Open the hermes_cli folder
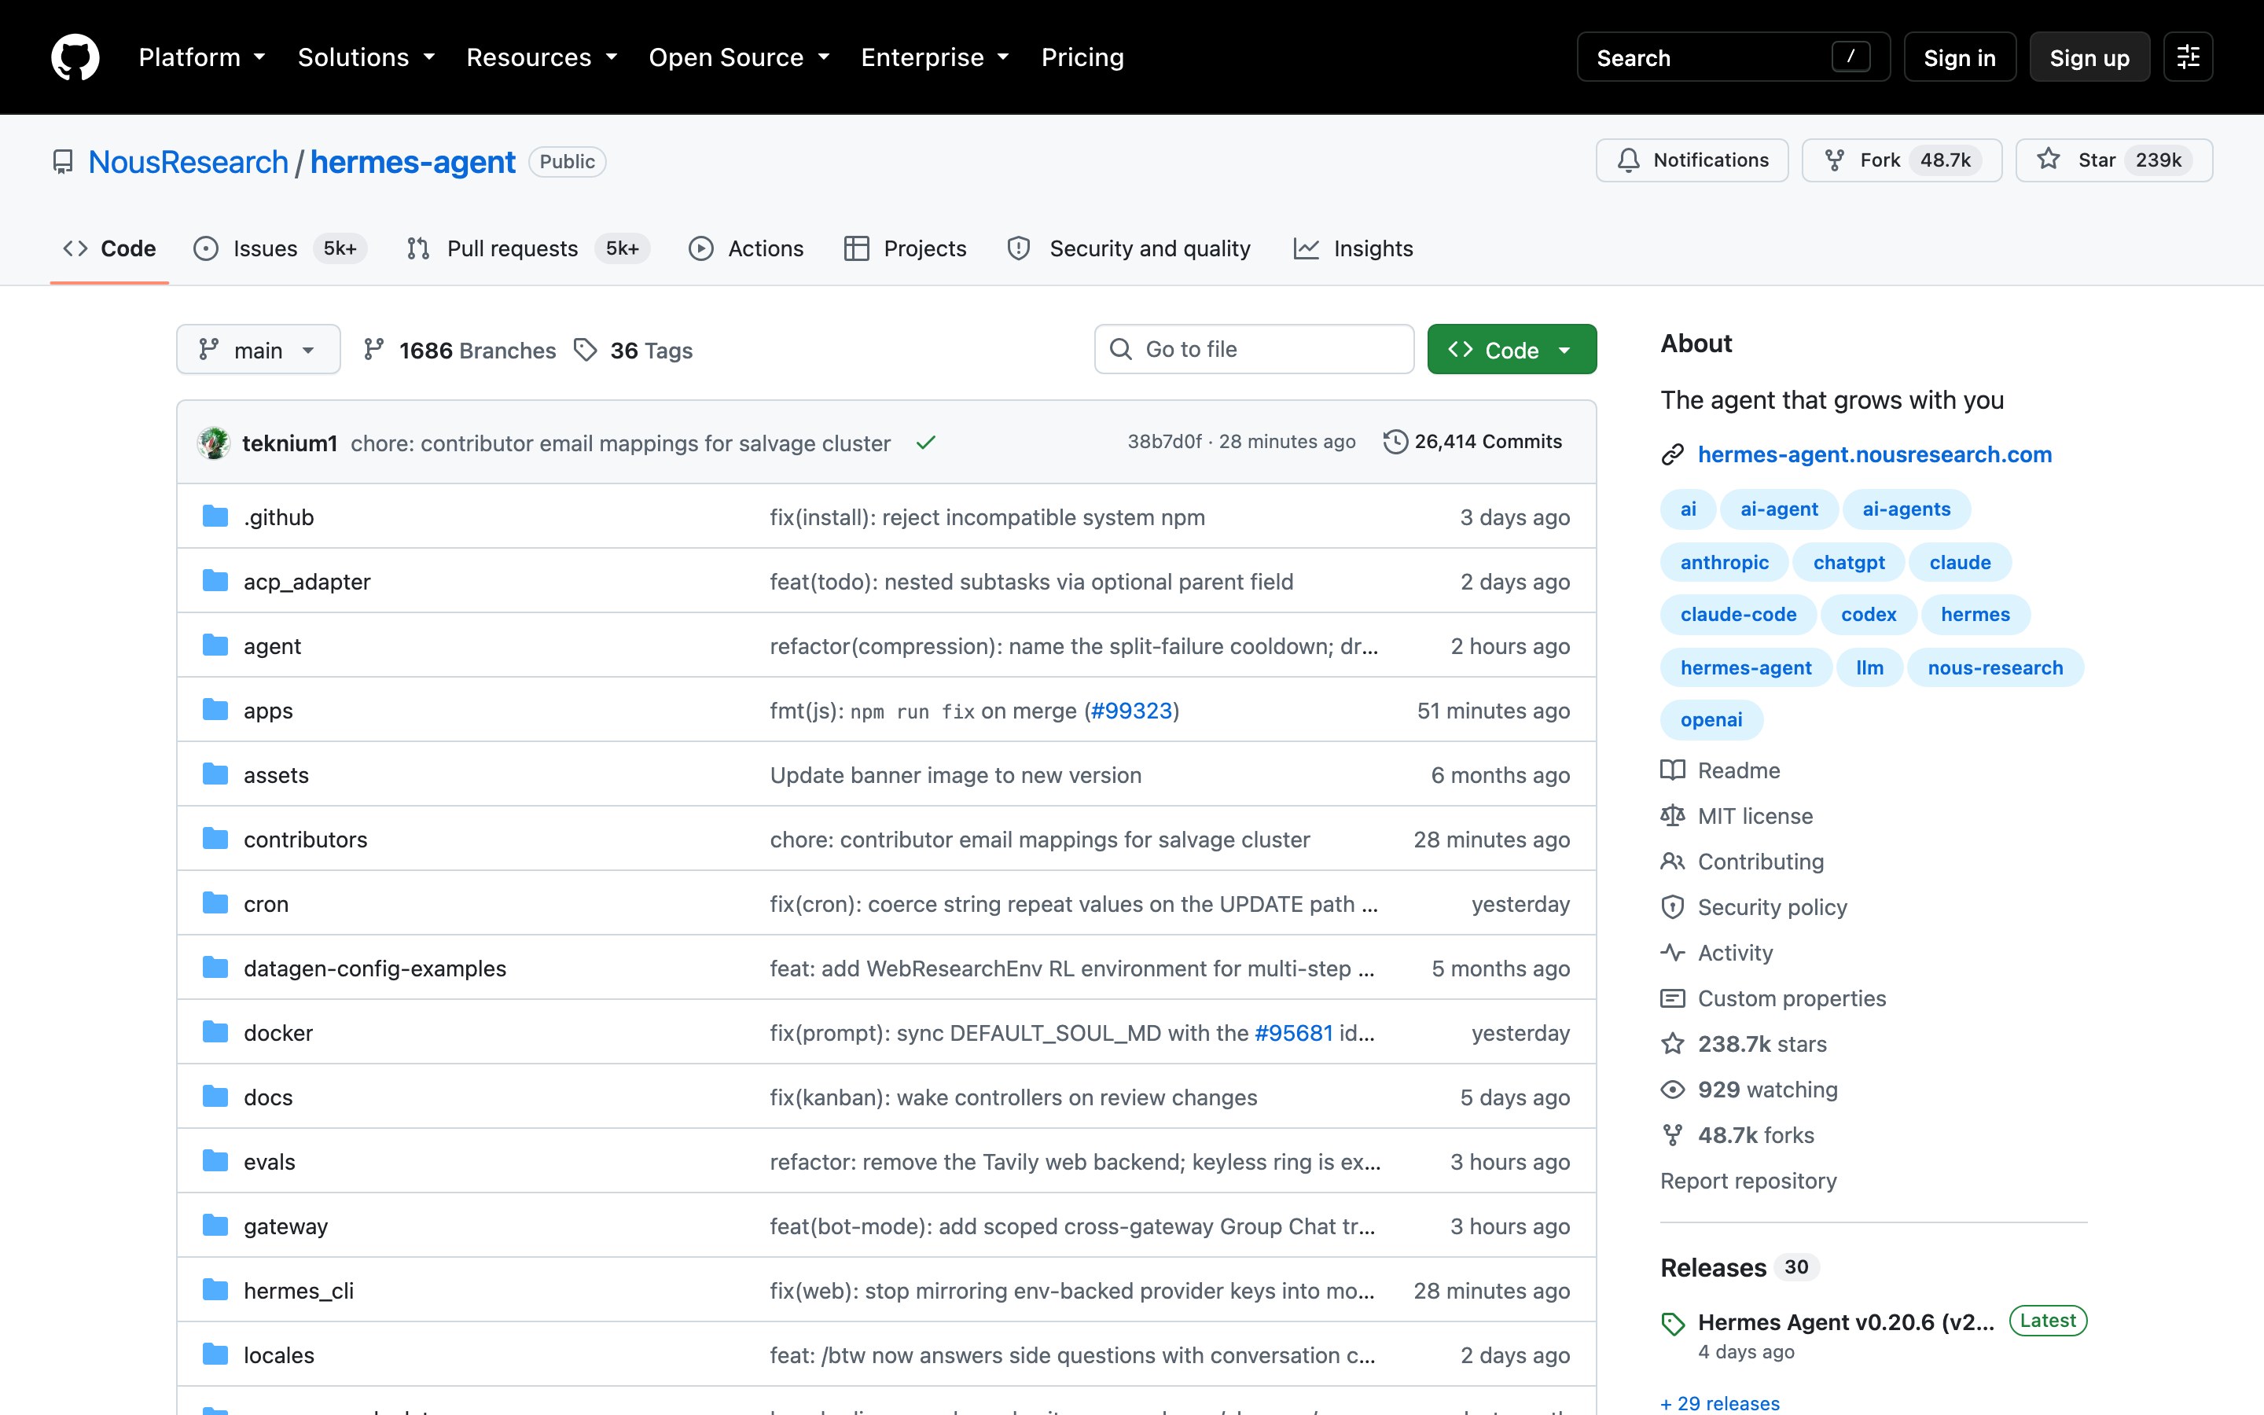Screen dimensions: 2264x1415 299,1291
